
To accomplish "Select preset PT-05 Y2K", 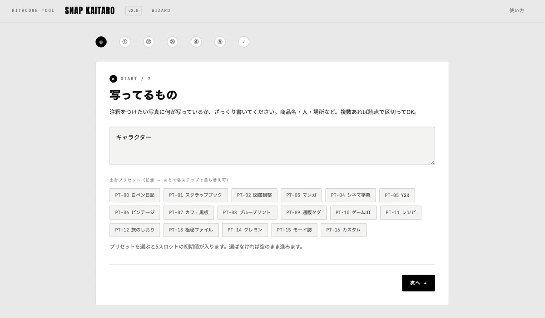I will point(397,195).
